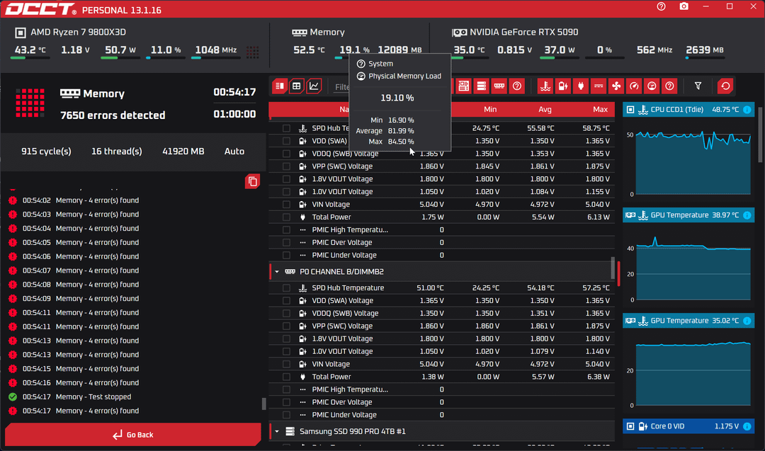
Task: Click the memory usage 12089 MB header value
Action: [399, 50]
